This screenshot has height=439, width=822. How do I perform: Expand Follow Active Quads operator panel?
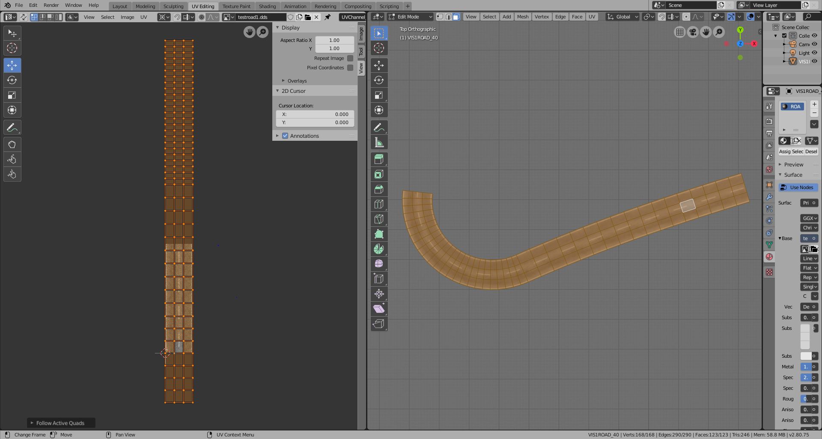[61, 423]
